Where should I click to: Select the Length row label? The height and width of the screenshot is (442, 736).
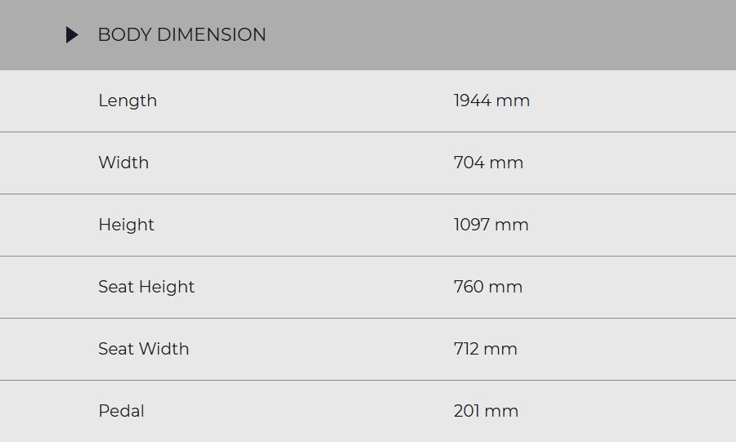(128, 100)
